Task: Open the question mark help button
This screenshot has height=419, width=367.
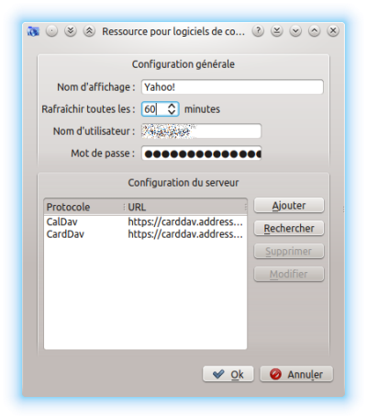Action: pos(258,31)
